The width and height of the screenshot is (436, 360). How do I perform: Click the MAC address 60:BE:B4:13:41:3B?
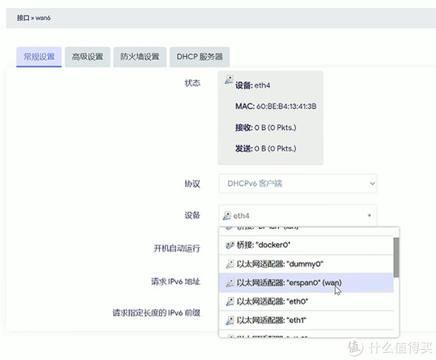(286, 106)
